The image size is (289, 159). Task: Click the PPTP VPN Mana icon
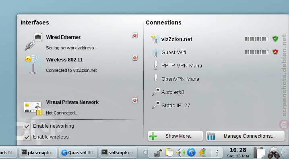[156, 65]
